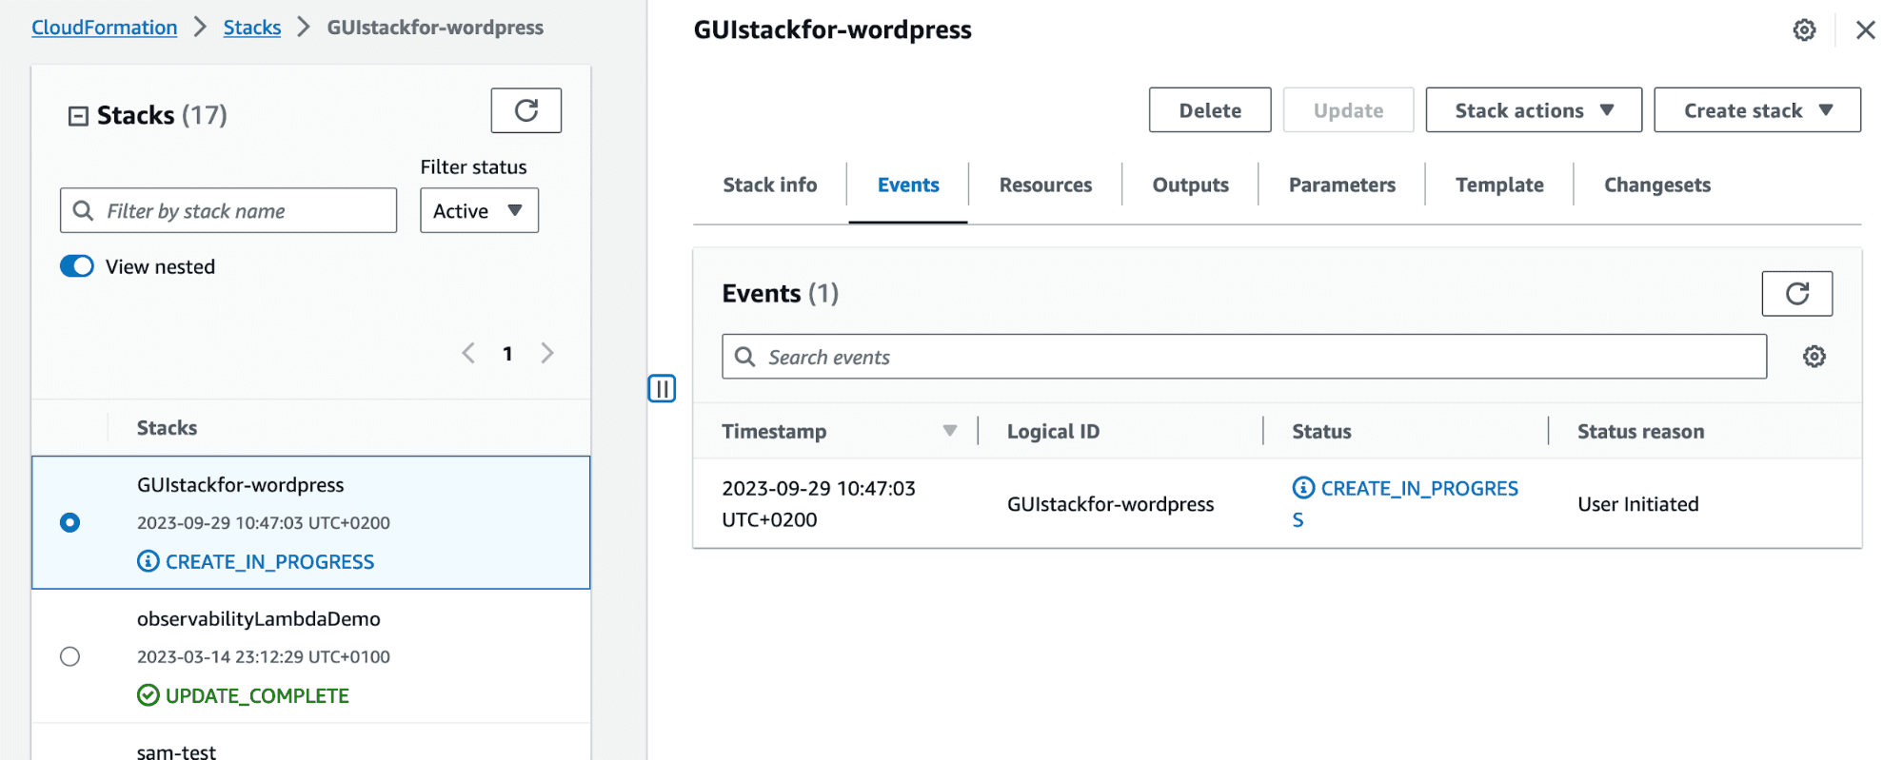Switch to the Outputs tab

[x=1190, y=185]
